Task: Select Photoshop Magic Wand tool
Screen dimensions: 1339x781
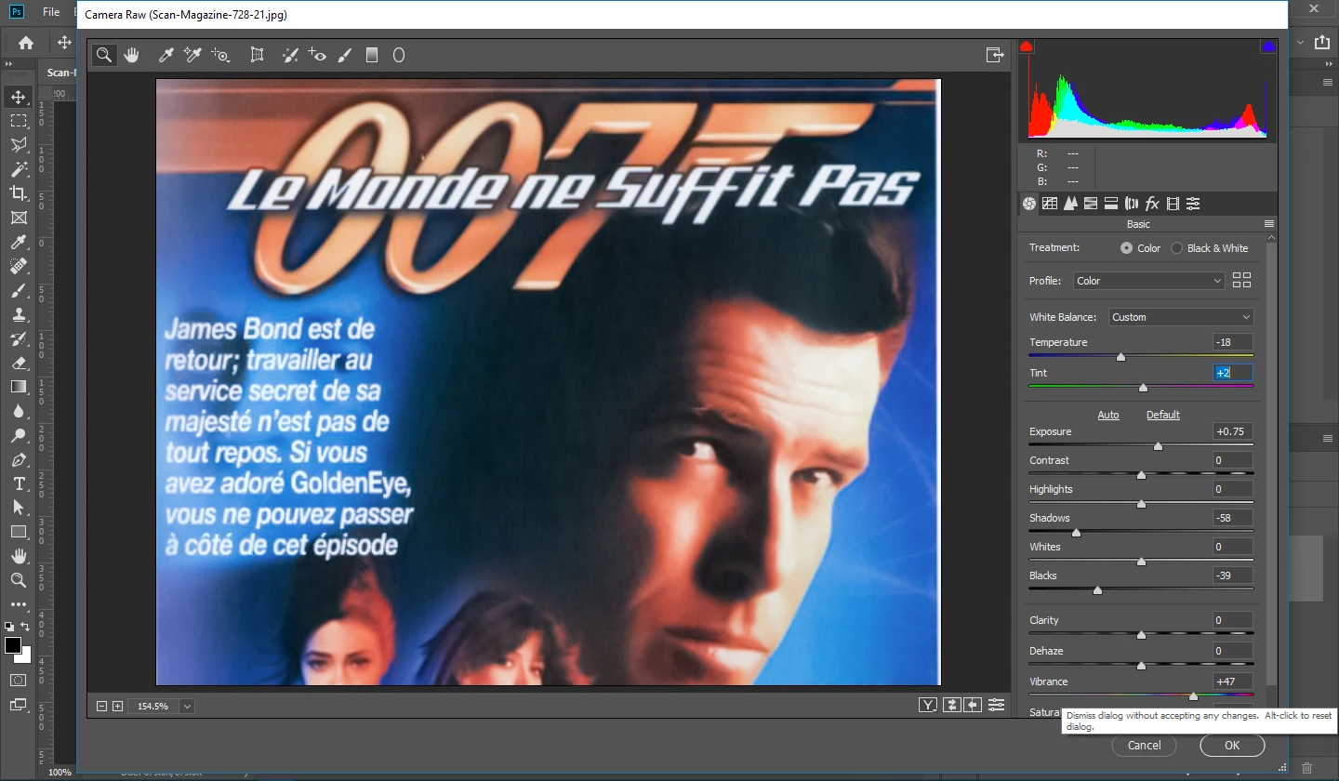Action: click(18, 169)
